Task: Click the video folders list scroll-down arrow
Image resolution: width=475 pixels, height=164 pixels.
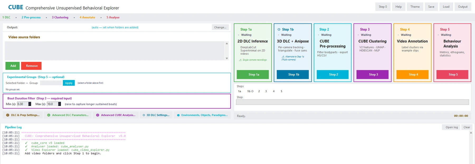Action: click(227, 58)
